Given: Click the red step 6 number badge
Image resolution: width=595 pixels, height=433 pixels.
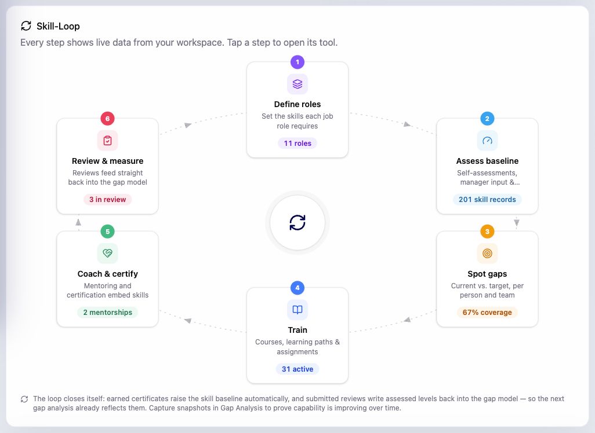Looking at the screenshot, I should (x=107, y=119).
